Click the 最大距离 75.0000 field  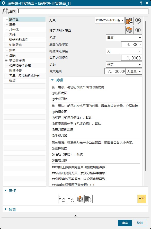[x=115, y=71]
